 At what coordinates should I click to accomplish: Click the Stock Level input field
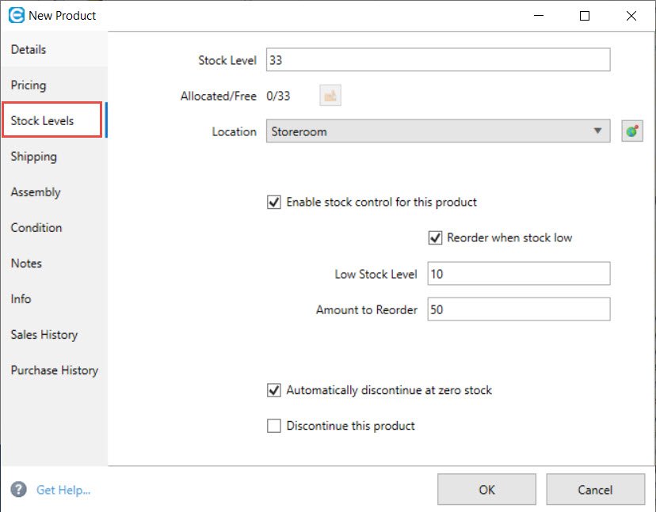(438, 60)
